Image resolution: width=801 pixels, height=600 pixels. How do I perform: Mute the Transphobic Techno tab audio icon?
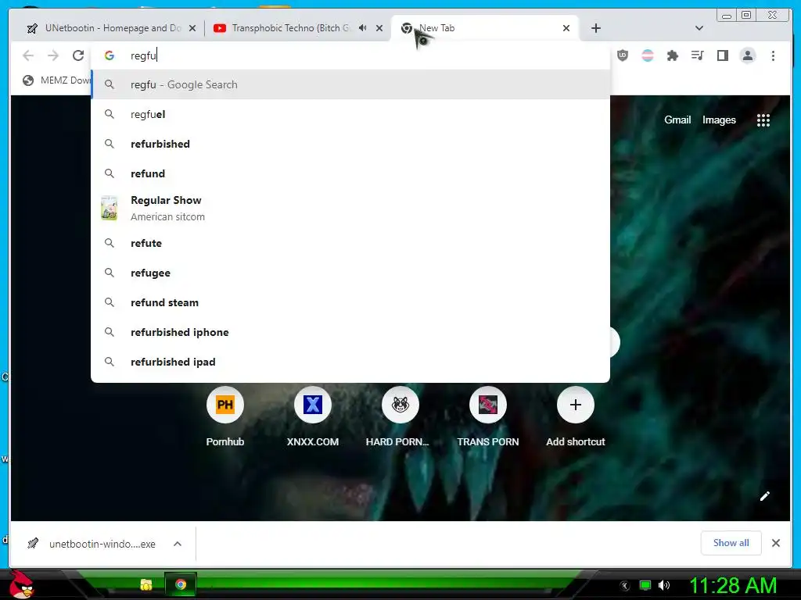pos(362,28)
